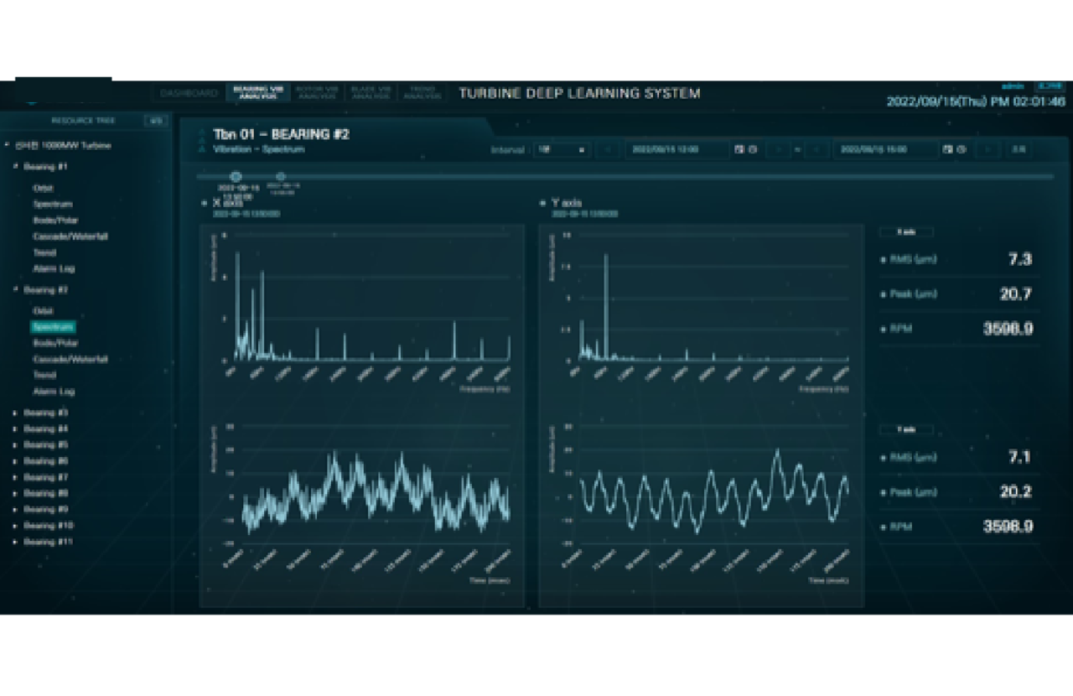This screenshot has width=1073, height=696.
Task: Open calendar icon for end date
Action: tap(947, 149)
